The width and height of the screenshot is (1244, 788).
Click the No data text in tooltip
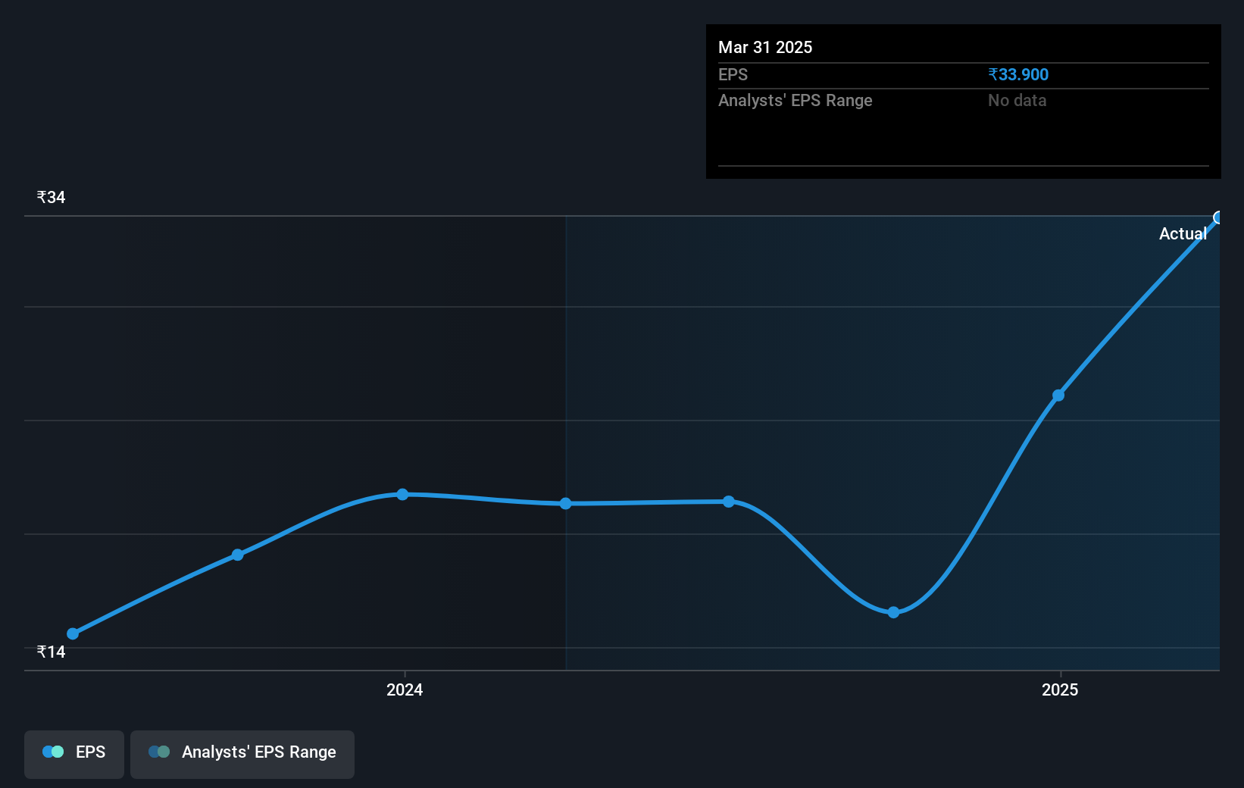pos(1017,101)
